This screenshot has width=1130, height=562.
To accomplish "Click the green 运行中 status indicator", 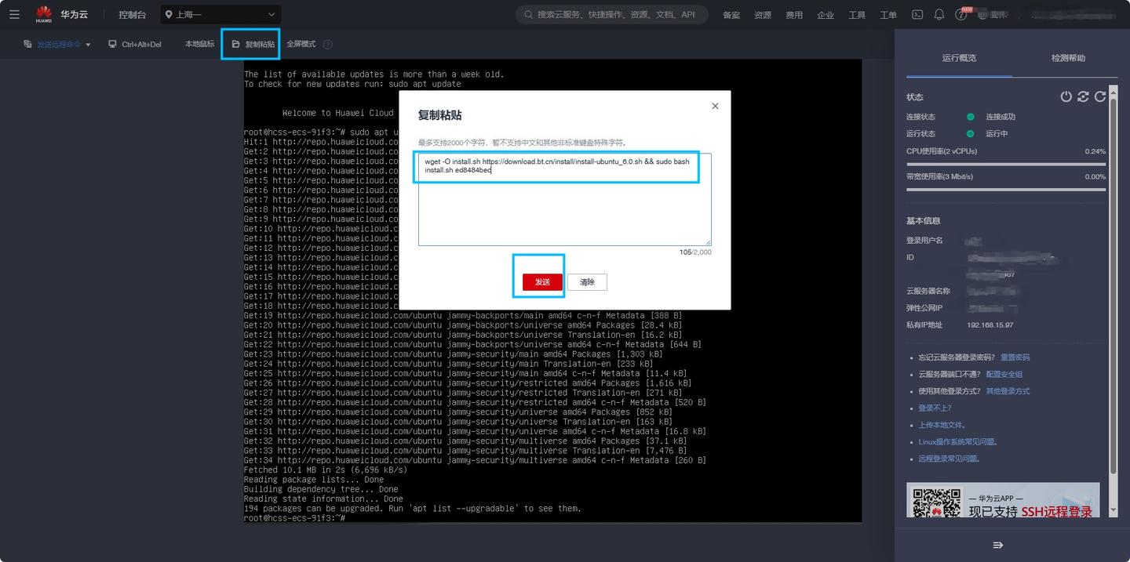I will coord(971,134).
